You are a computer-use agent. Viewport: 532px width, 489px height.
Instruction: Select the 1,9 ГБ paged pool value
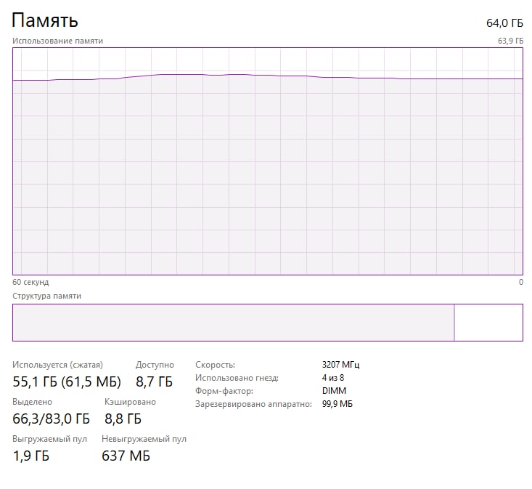pos(31,456)
